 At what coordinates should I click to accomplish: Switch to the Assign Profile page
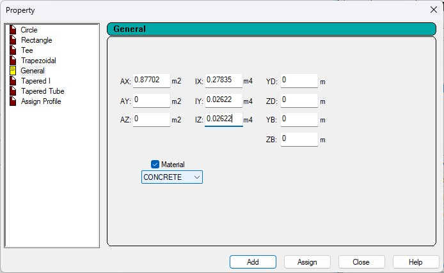(x=41, y=101)
